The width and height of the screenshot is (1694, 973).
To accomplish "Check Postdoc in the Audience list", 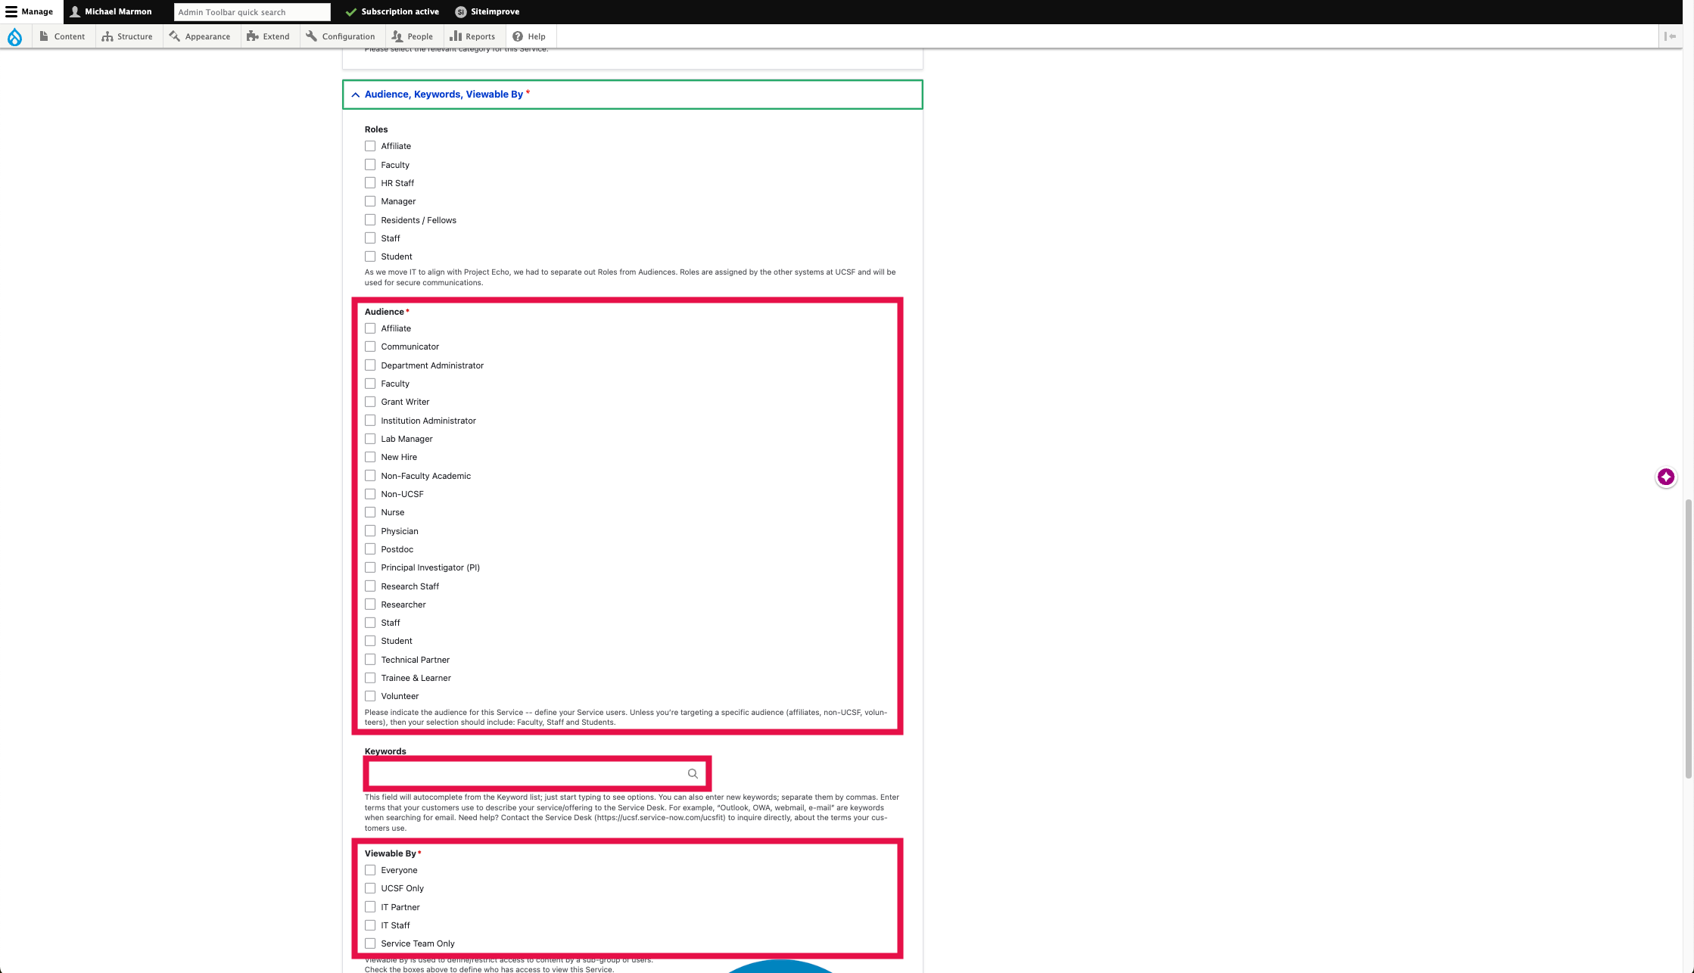I will pos(370,549).
